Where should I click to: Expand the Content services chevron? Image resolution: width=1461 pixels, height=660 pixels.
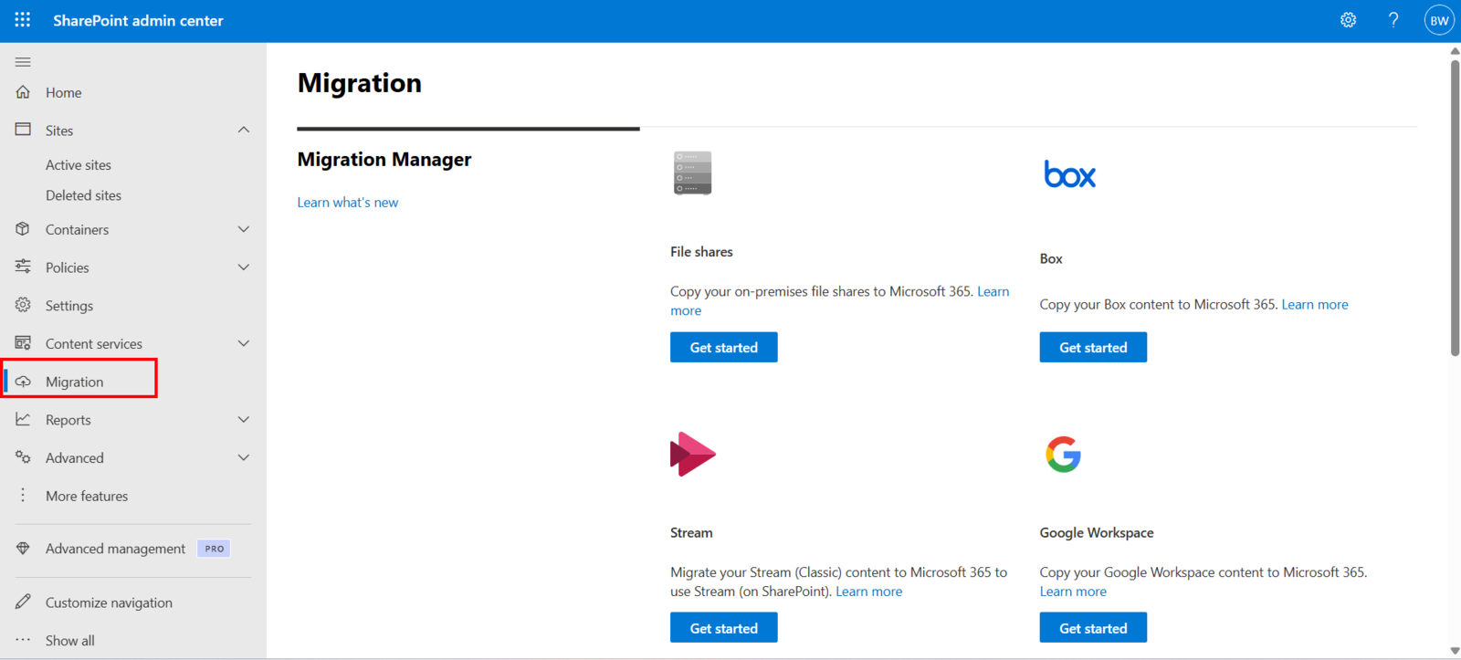[244, 343]
